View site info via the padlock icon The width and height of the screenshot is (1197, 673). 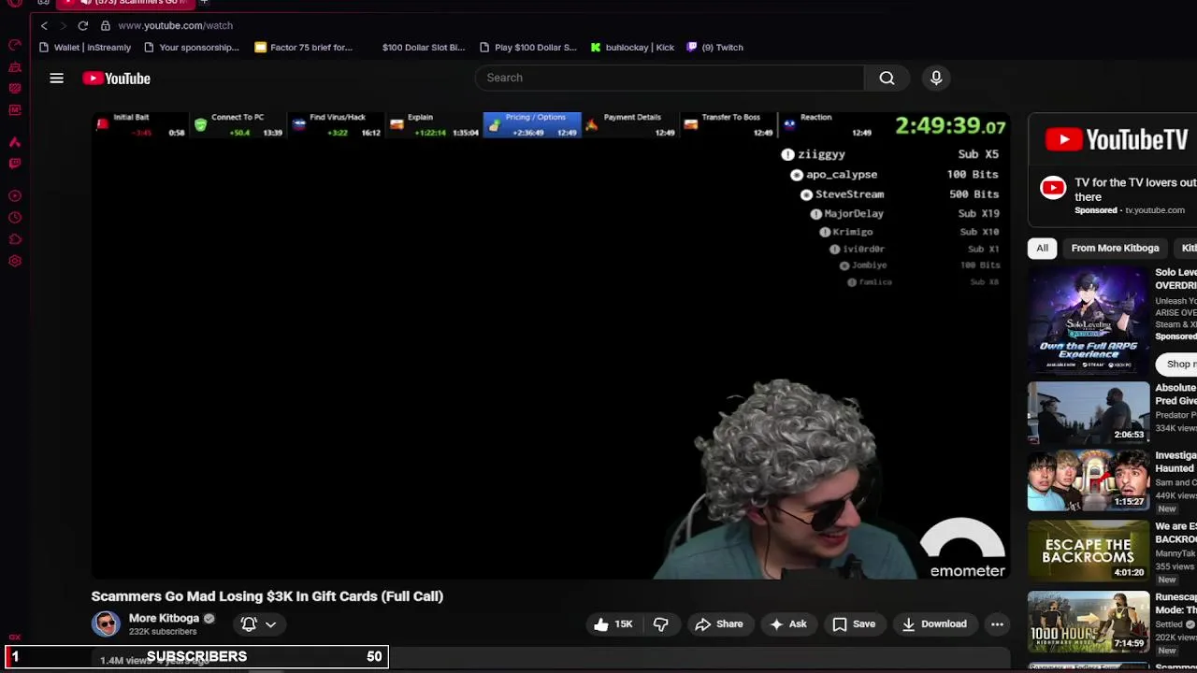tap(106, 25)
